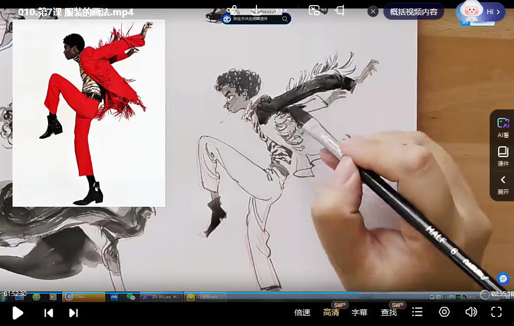This screenshot has width=514, height=326.
Task: Click 概括视频内容 button
Action: 413,11
